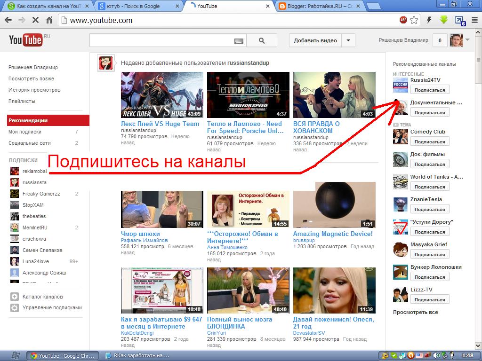Open taskbar 'Как заработать на' window
Viewport: 482px width, 361px height.
point(137,356)
